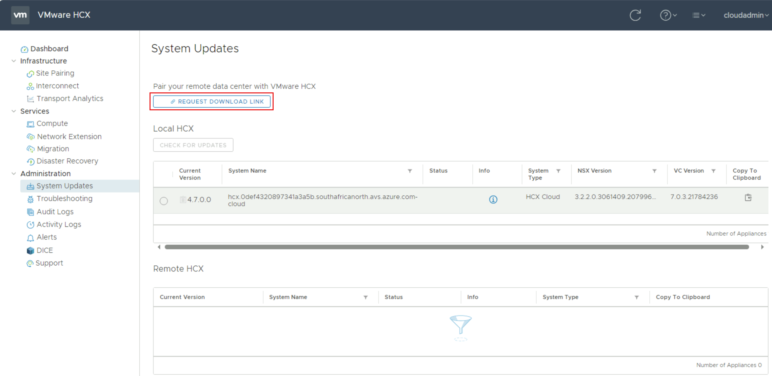Viewport: 772px width, 376px height.
Task: Open the Migration service
Action: tap(53, 149)
